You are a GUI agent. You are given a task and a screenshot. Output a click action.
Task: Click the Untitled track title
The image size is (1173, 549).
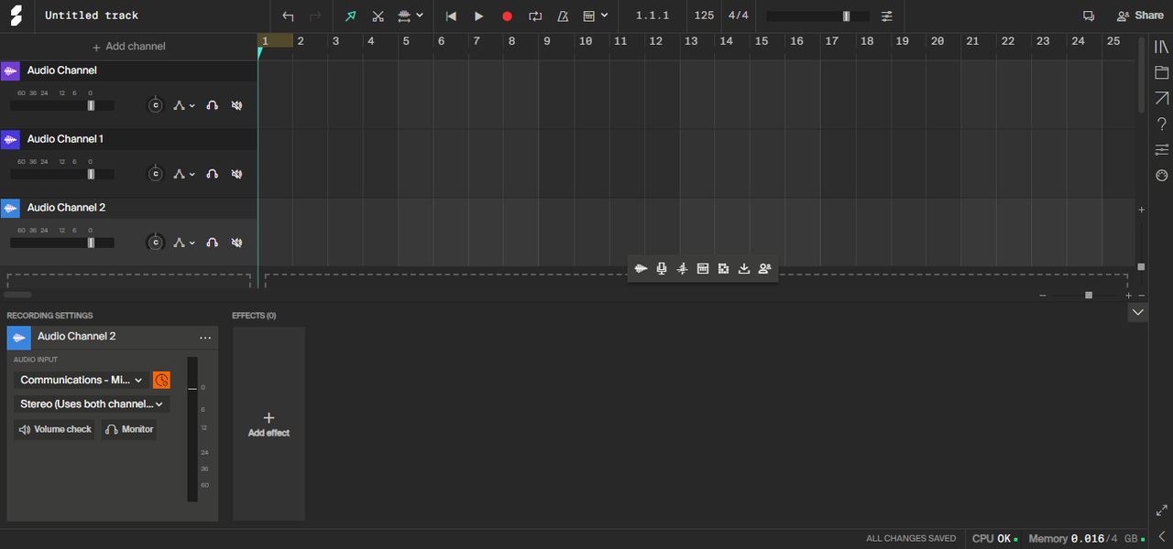pos(92,16)
